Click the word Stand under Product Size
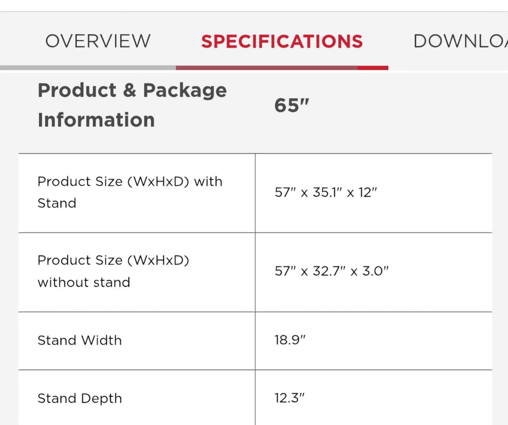508x425 pixels. click(x=57, y=203)
